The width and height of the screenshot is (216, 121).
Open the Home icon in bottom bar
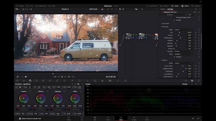[193, 119]
